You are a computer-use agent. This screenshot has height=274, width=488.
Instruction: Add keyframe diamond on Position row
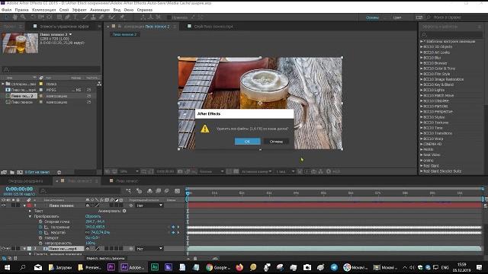(173, 227)
